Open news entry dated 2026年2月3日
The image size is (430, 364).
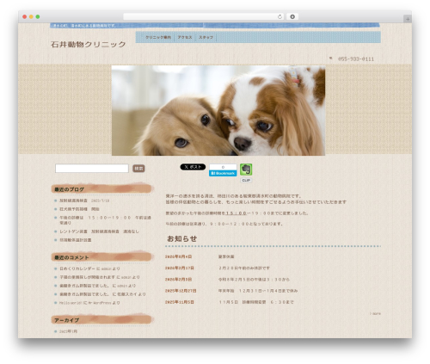pyautogui.click(x=178, y=279)
